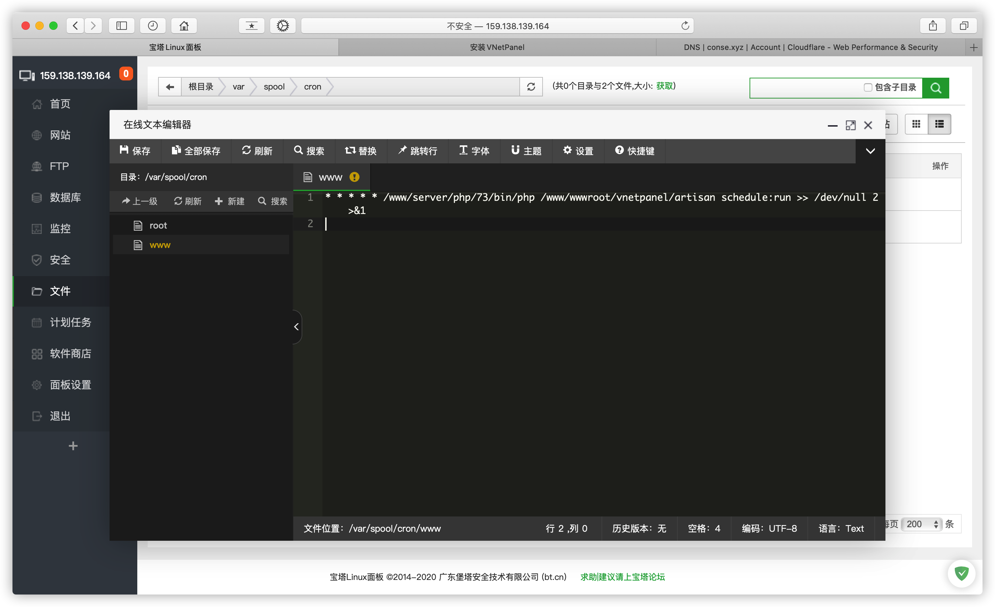Minimize the online text editor dialog
The height and width of the screenshot is (607, 995).
832,126
